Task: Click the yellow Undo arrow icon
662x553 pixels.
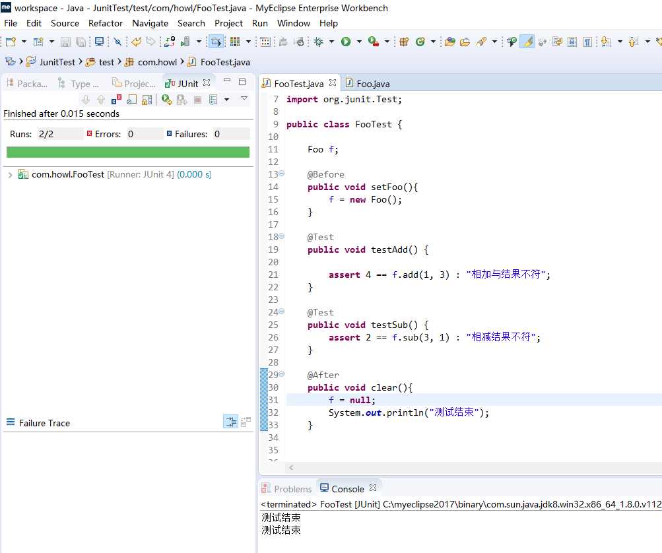Action: [136, 42]
